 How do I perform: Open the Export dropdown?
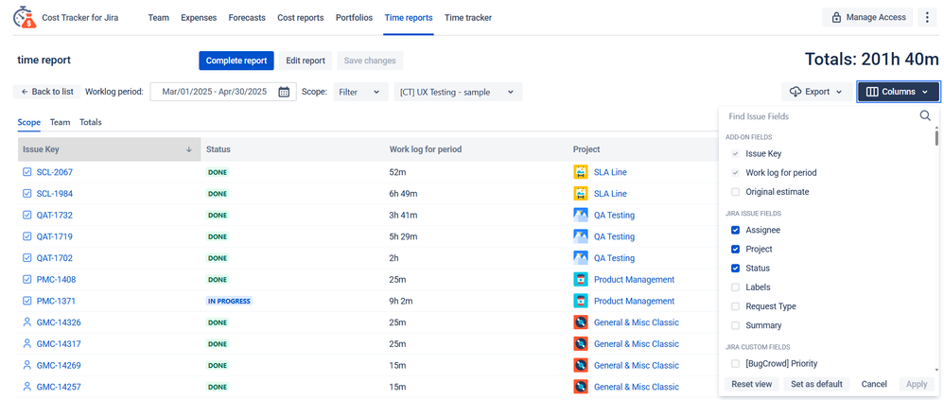click(x=816, y=92)
